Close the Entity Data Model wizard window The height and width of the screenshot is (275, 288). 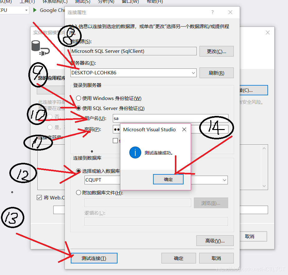[268, 32]
